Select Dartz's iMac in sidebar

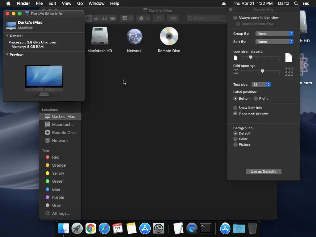tap(60, 116)
